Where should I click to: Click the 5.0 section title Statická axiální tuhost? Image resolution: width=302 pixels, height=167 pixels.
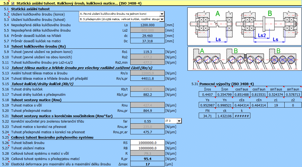click(79, 3)
